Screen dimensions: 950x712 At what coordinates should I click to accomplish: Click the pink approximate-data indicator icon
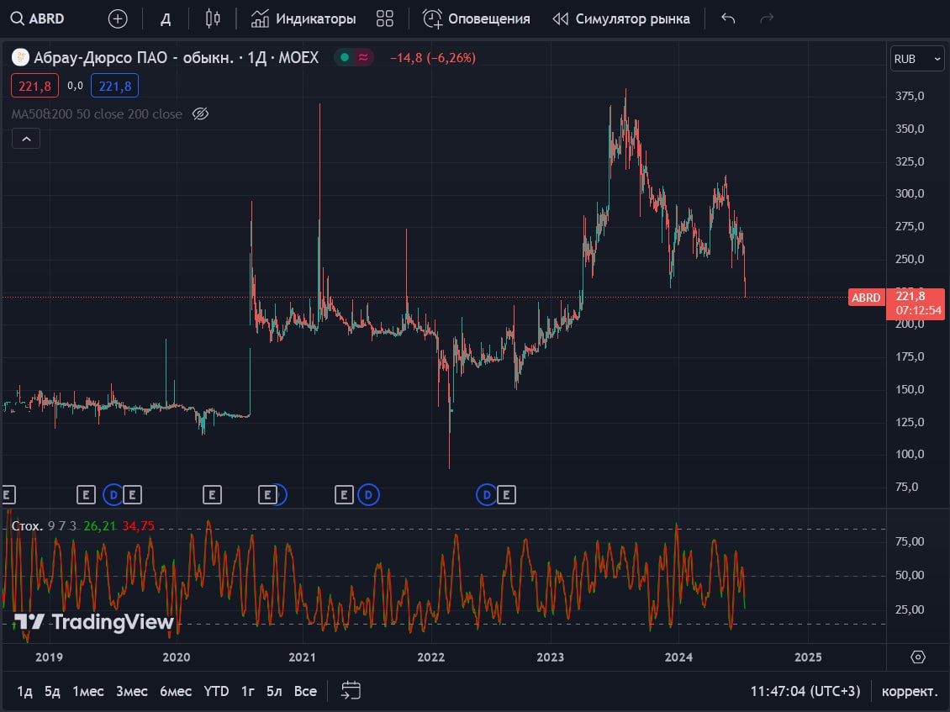[x=363, y=57]
